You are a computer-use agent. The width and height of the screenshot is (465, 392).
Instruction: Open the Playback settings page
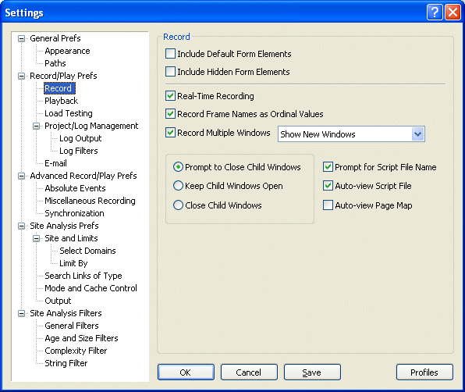point(62,101)
